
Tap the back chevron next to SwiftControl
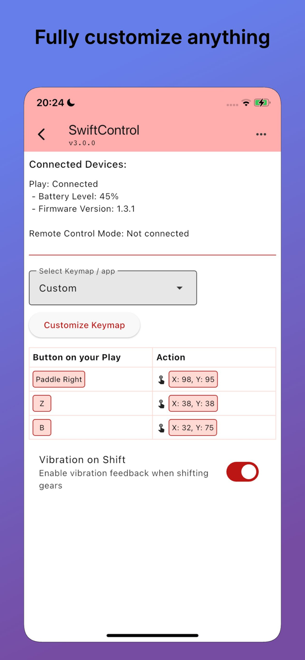click(41, 134)
